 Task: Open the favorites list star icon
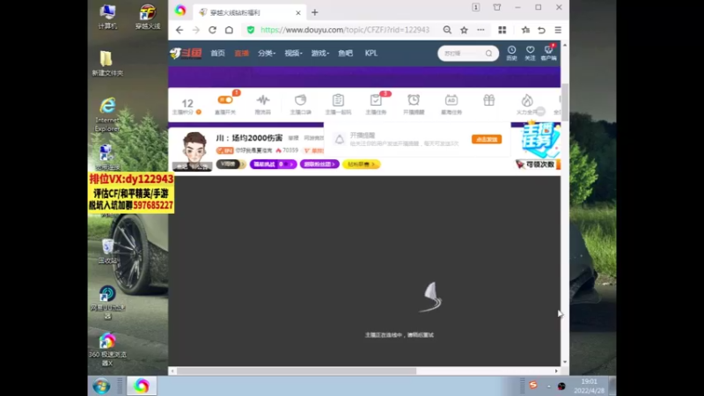coord(525,30)
